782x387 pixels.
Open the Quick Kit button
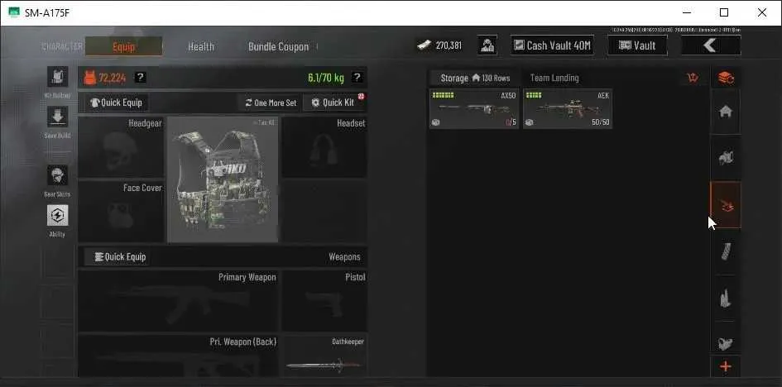tap(334, 103)
